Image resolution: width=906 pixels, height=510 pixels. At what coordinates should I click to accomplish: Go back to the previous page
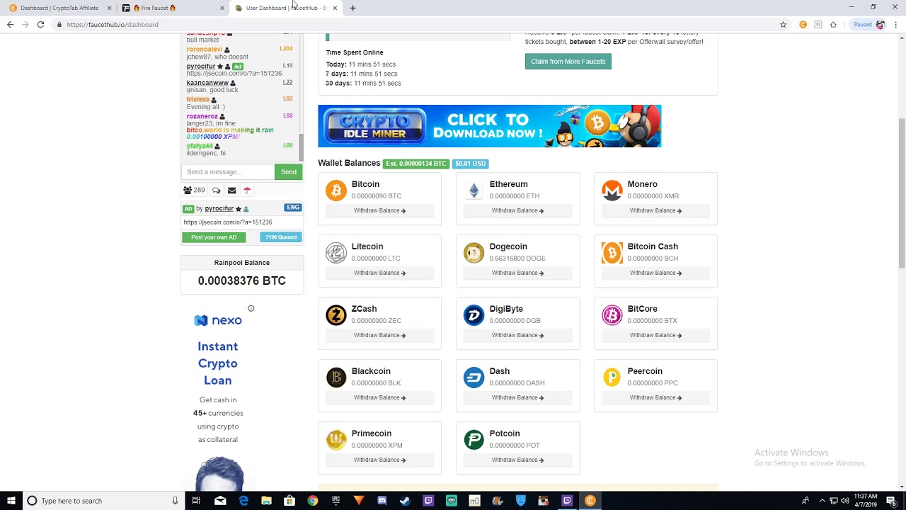click(x=10, y=25)
